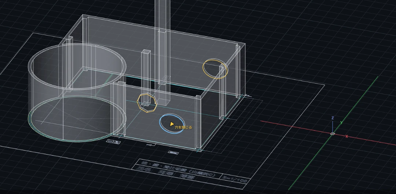
Task: Click the small label box at the cylinder base
Action: click(113, 142)
